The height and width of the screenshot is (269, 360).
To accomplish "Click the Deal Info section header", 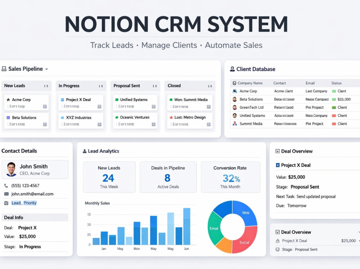I will point(35,217).
